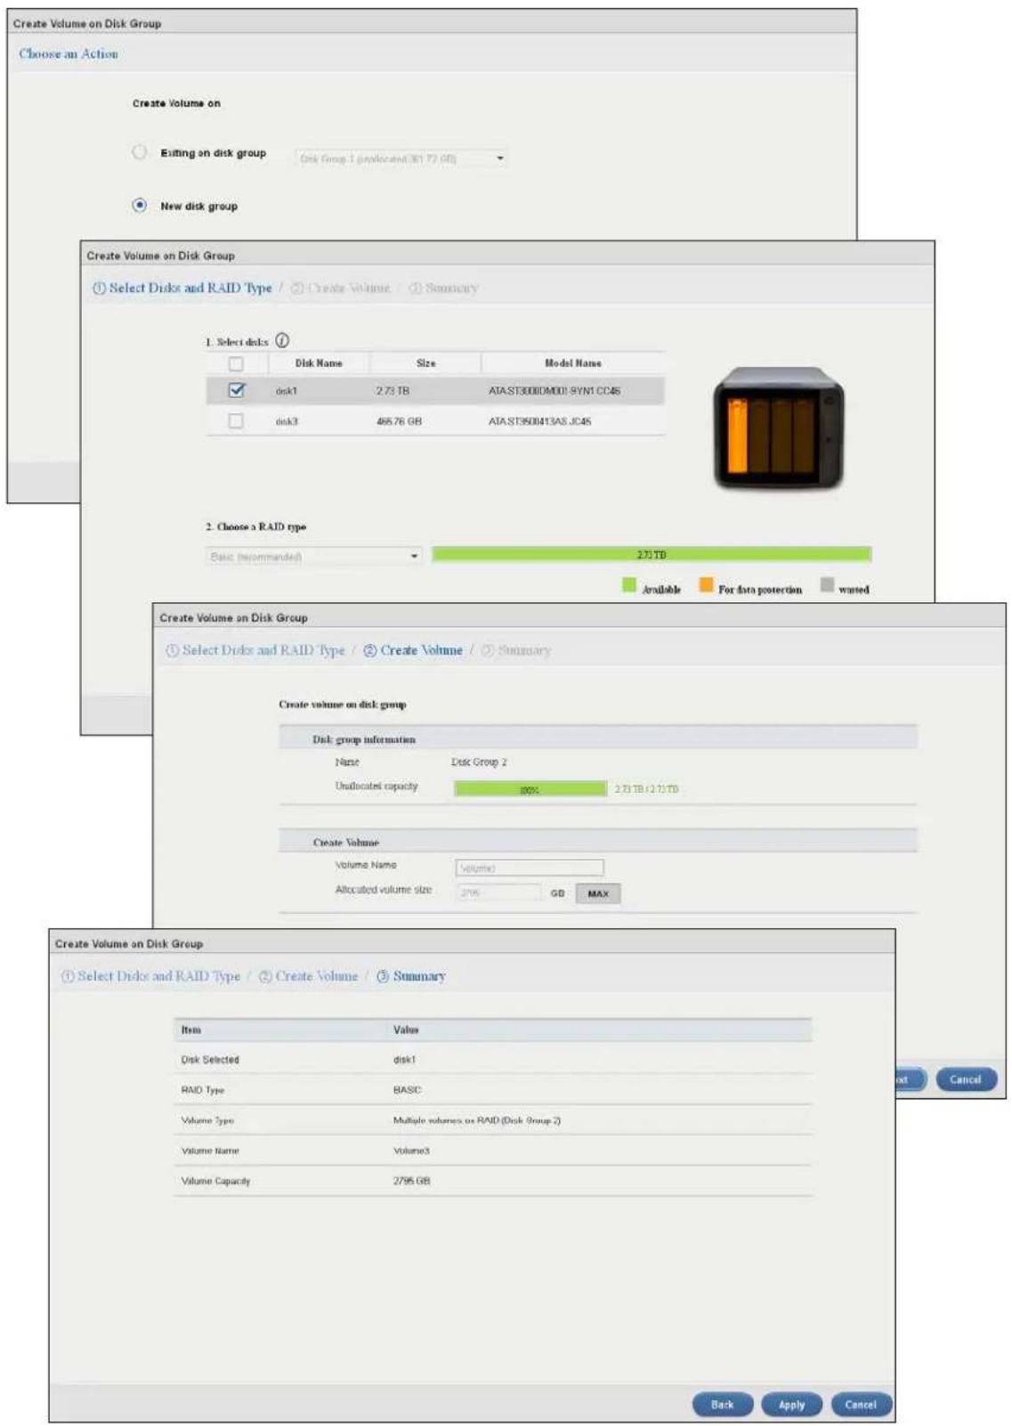
Task: Click the Cancel button in the Create Volume window
Action: (966, 1080)
